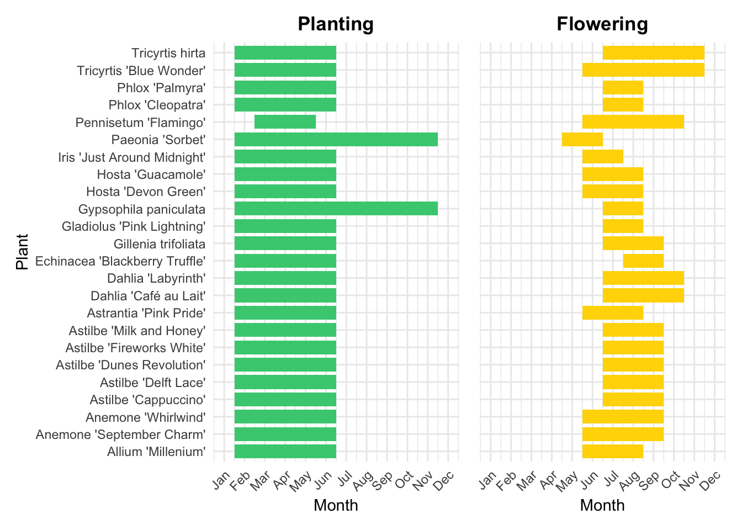Click the Month axis title under Flowering
742x530 pixels.
[602, 505]
